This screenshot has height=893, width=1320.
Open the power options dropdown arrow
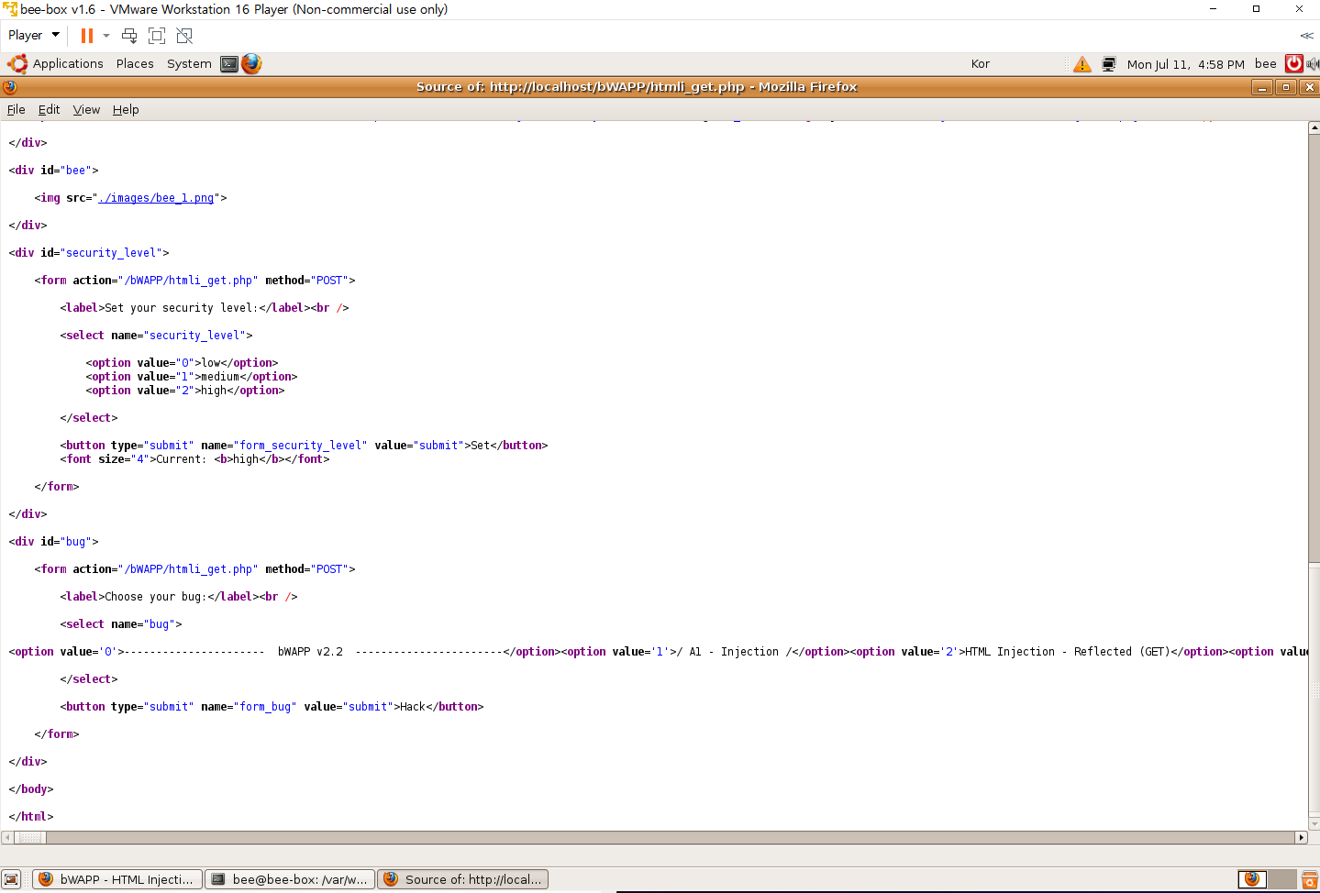point(106,36)
